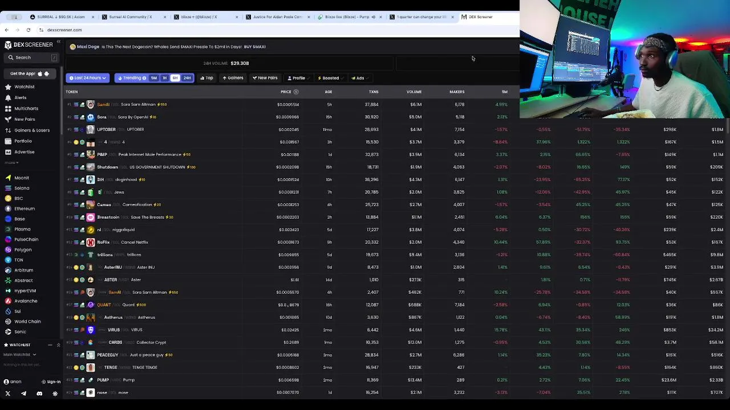
Task: Select the 5M trending timeframe
Action: point(153,78)
